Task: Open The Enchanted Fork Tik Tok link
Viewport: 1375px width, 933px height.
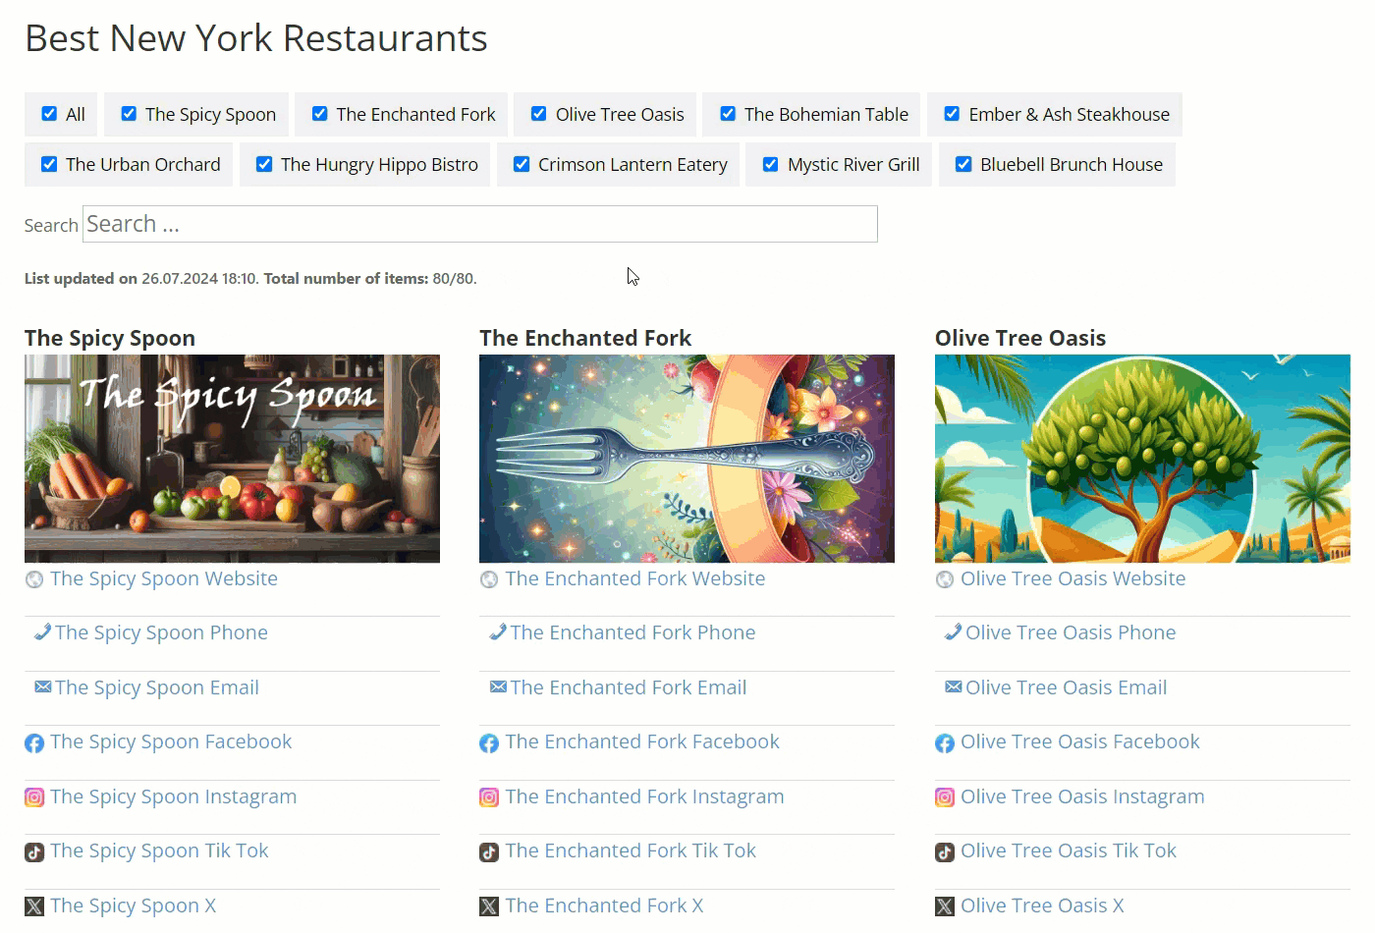Action: 631,851
